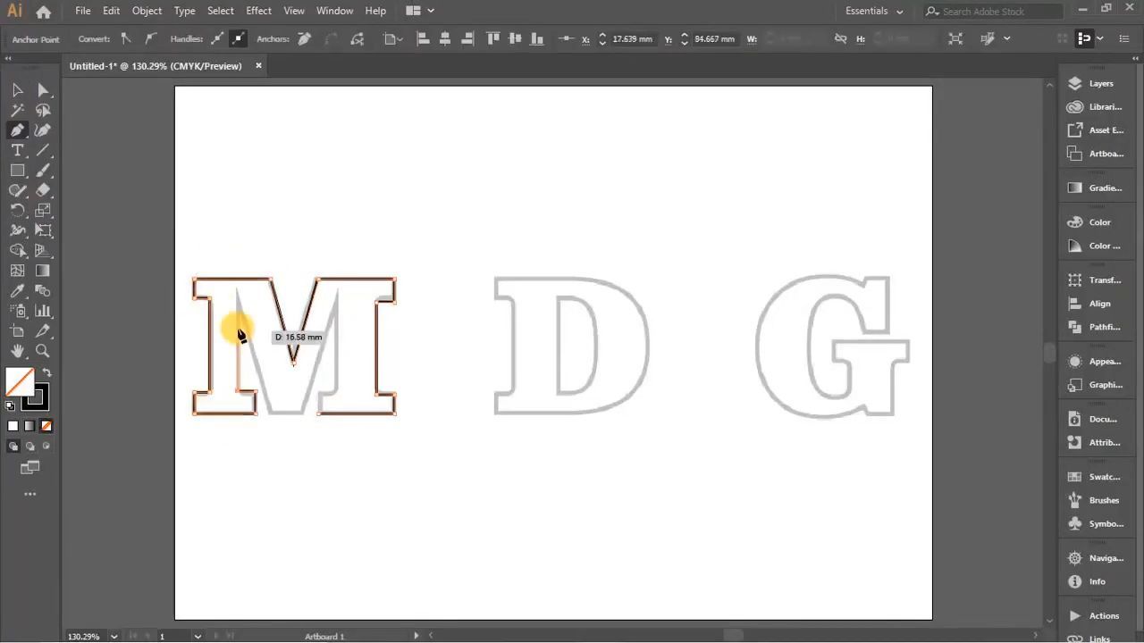Choose the Slice tool

pos(43,331)
